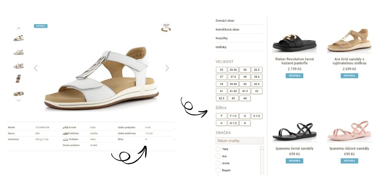Select size 39-40 filter
Image resolution: width=384 pixels, height=192 pixels.
(233, 84)
